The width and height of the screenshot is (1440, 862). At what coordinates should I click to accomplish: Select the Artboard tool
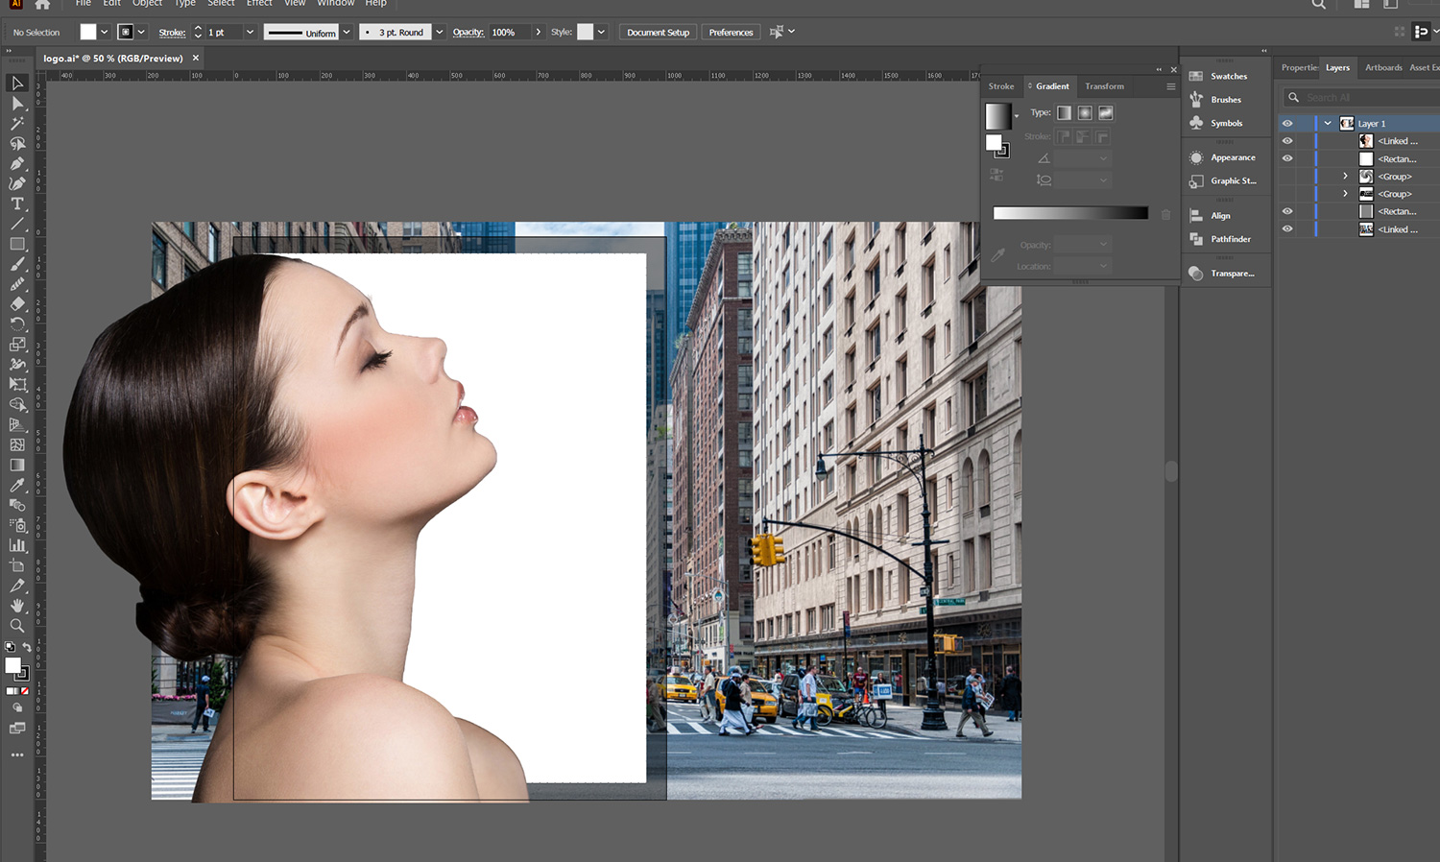pyautogui.click(x=17, y=565)
